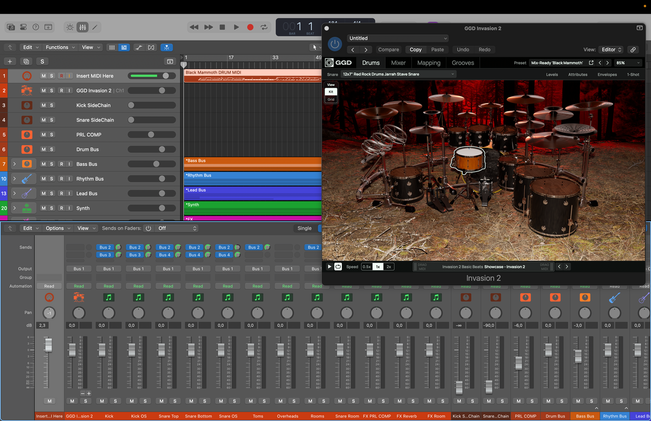Image resolution: width=651 pixels, height=421 pixels.
Task: Open the Untitled plugin preset dropdown
Action: point(398,39)
